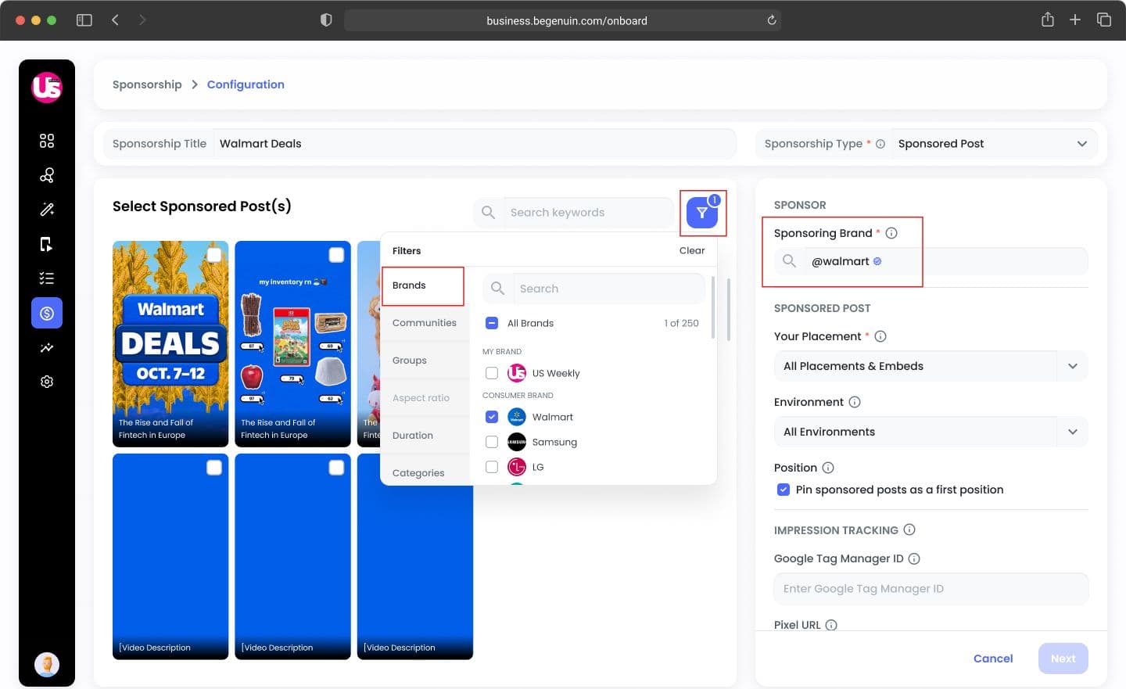Click the info icon beside Pixel URL
The height and width of the screenshot is (689, 1126).
click(x=831, y=625)
